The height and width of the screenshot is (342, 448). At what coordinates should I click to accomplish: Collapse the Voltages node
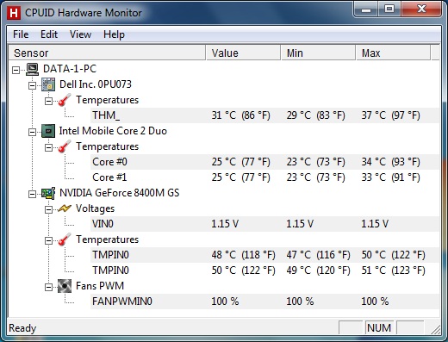[48, 209]
